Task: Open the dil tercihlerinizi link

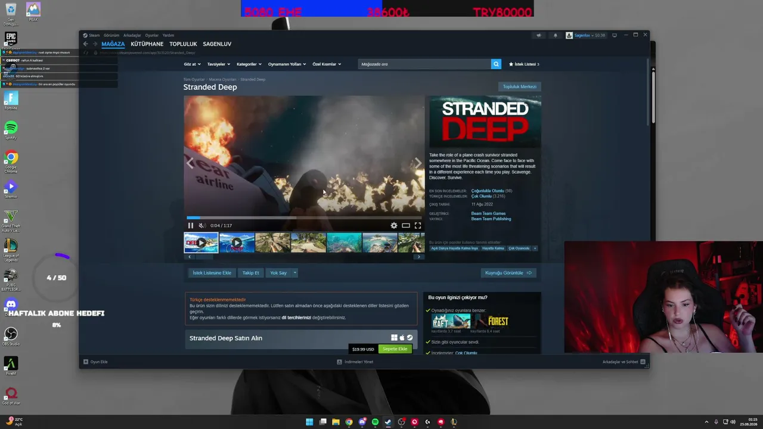Action: pos(296,318)
